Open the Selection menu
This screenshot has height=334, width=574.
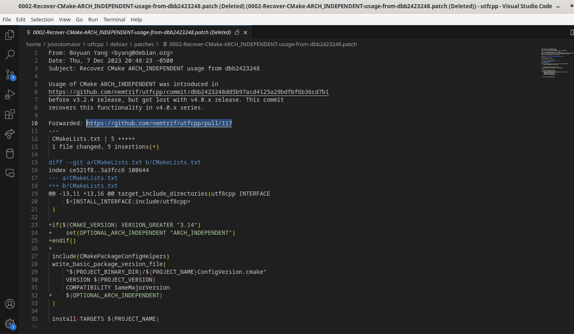42,19
